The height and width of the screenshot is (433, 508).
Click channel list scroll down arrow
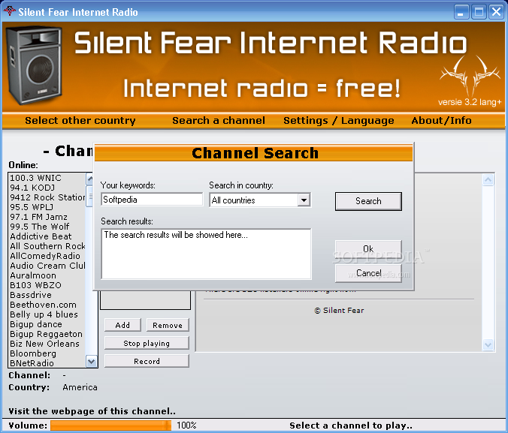click(92, 361)
